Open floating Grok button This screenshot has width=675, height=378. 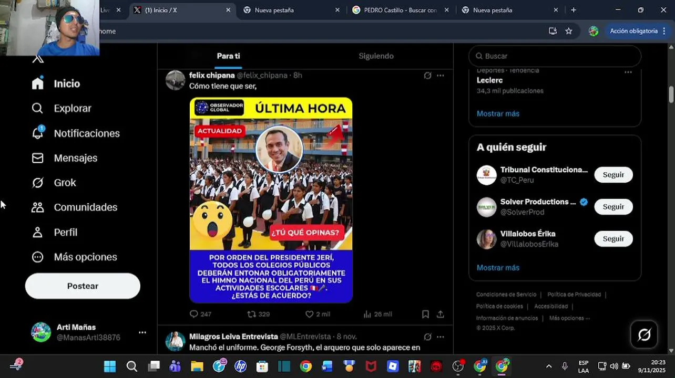[644, 334]
